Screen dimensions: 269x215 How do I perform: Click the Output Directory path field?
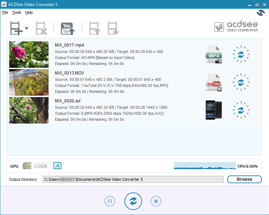coord(133,179)
